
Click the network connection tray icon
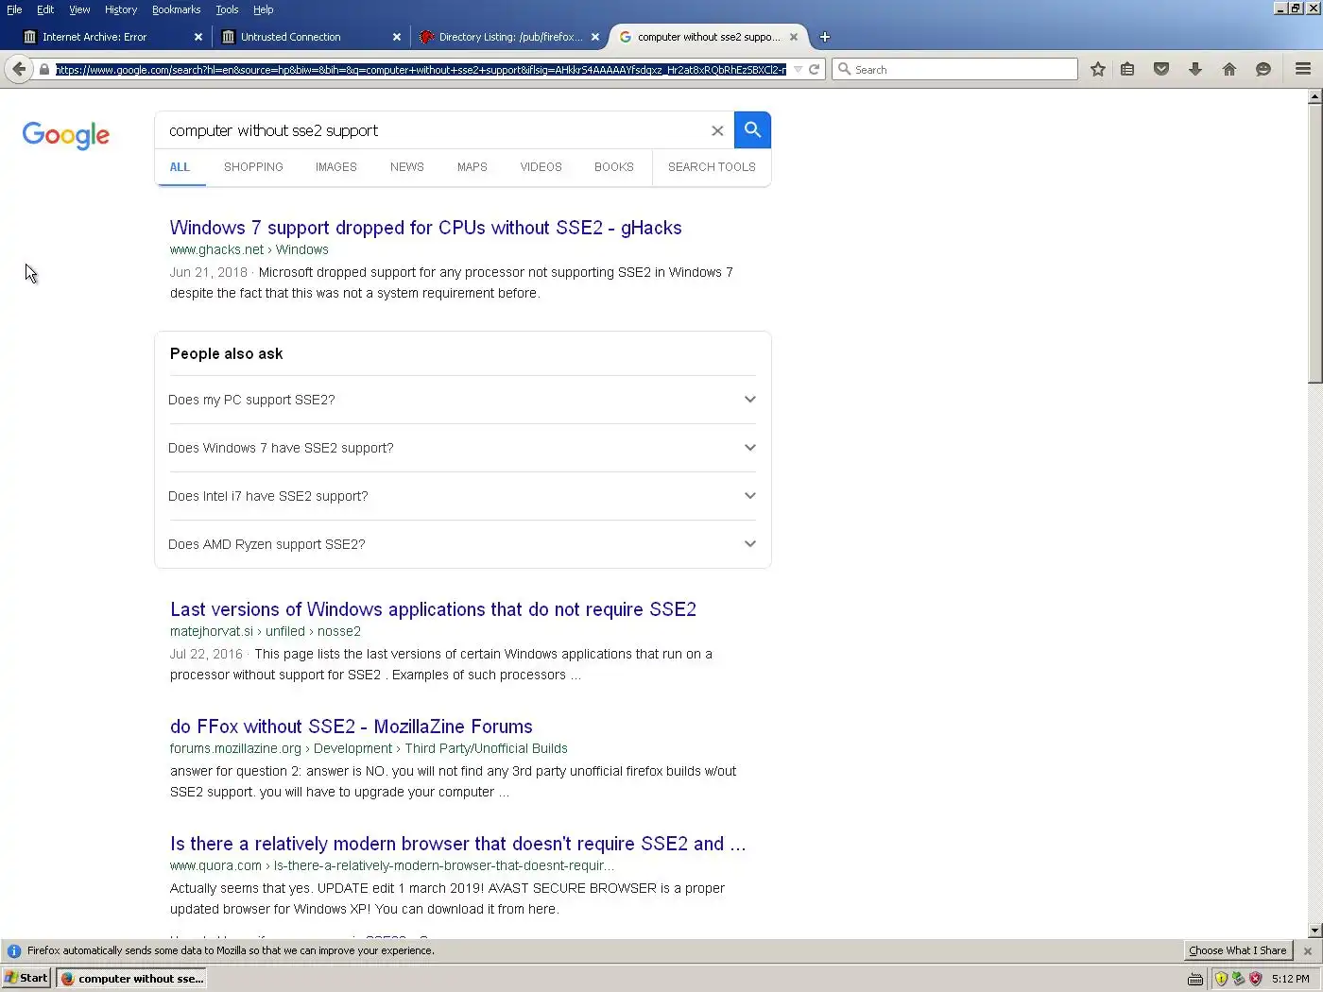coord(1238,979)
